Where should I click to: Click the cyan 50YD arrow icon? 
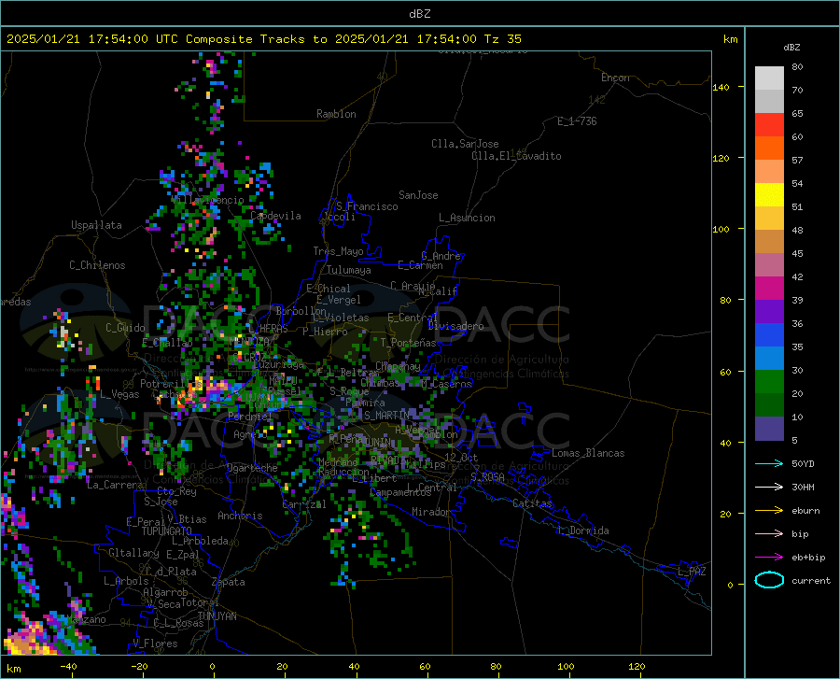769,463
